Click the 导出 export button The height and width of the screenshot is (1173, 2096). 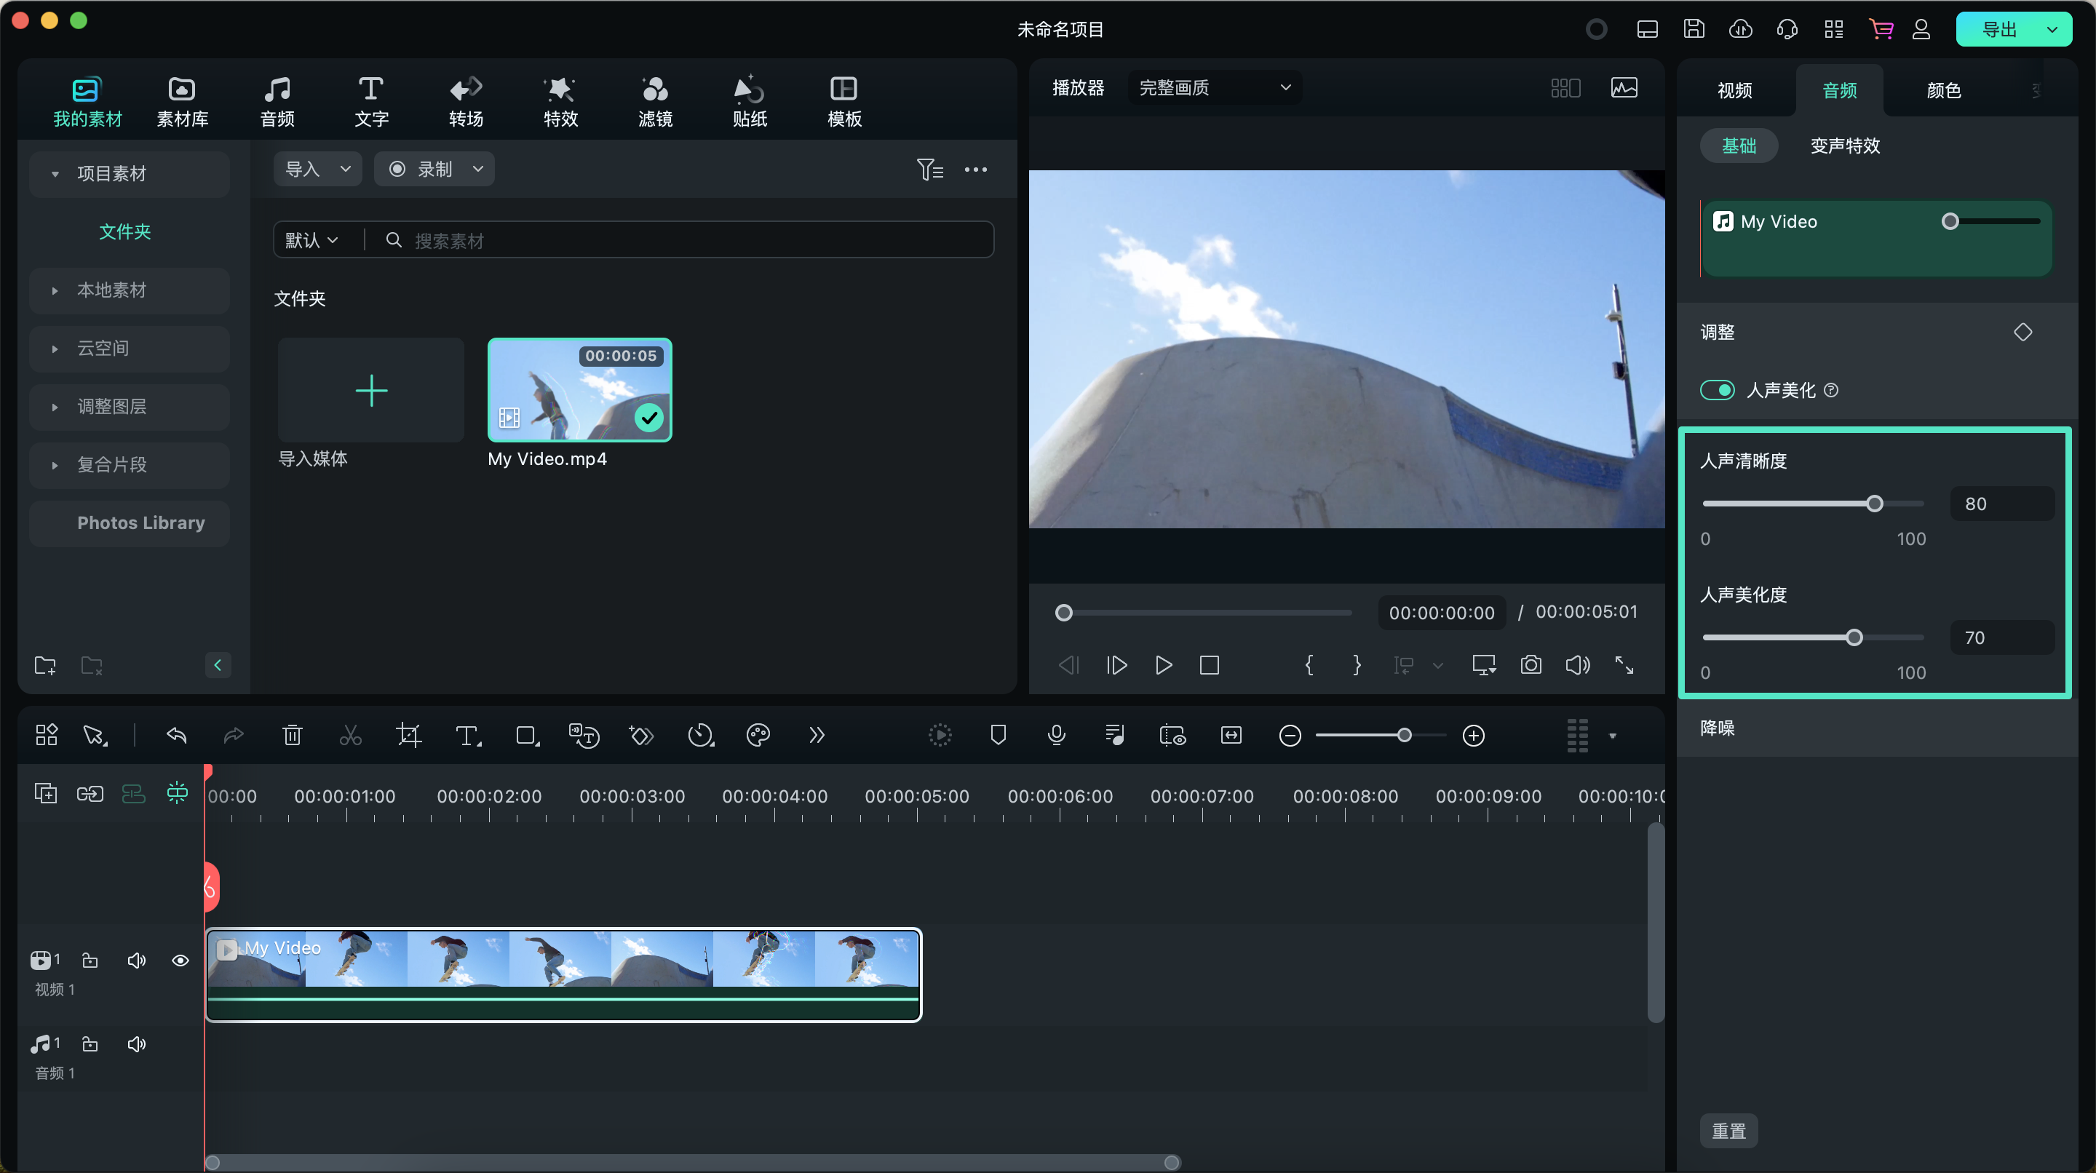pyautogui.click(x=1999, y=29)
